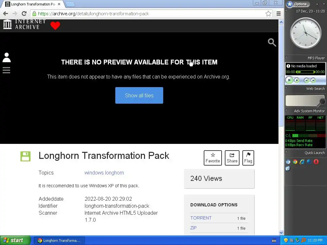Open the windows longhorn topic link

coord(104,173)
